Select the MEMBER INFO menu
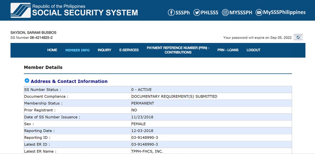This screenshot has width=315, height=154. click(77, 50)
